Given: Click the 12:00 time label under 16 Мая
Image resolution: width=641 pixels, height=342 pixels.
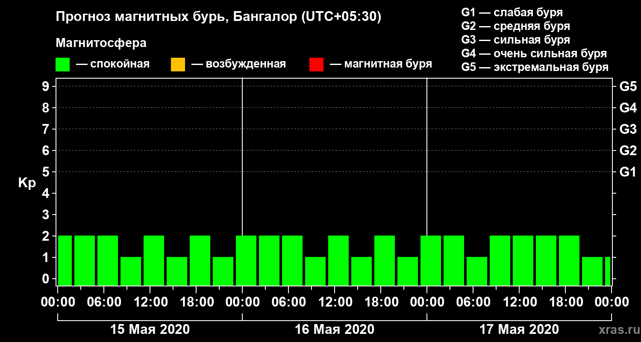Looking at the screenshot, I should pyautogui.click(x=335, y=302).
